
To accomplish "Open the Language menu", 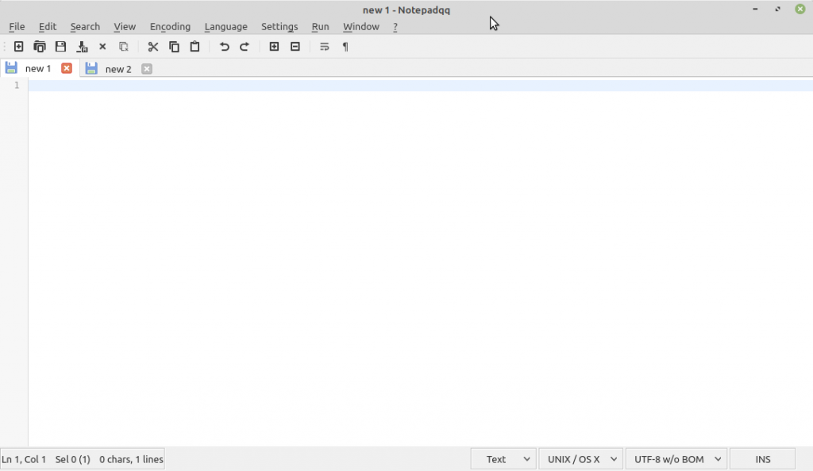I will [225, 26].
